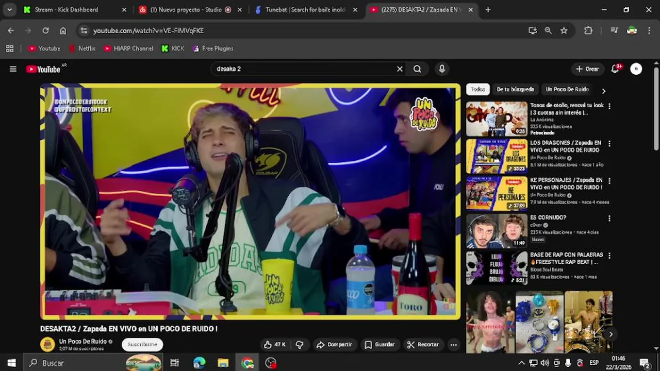Open bookmarks apps grid icon
This screenshot has height=371, width=660.
coord(10,48)
